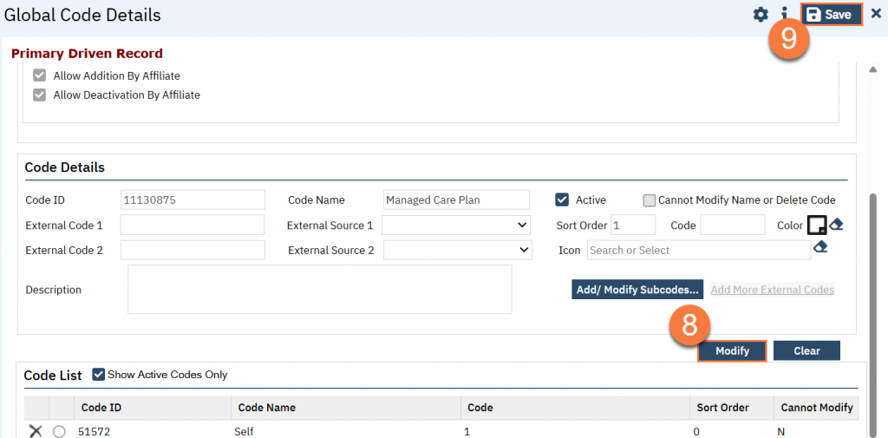Clear the Icon field with eraser
888x438 pixels.
click(820, 249)
